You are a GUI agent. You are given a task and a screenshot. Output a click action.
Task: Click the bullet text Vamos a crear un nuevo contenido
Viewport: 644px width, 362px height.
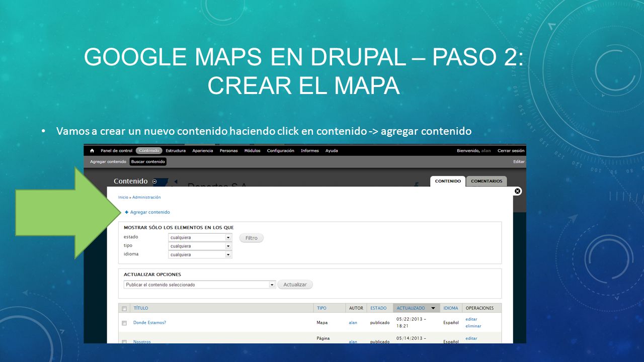point(264,131)
